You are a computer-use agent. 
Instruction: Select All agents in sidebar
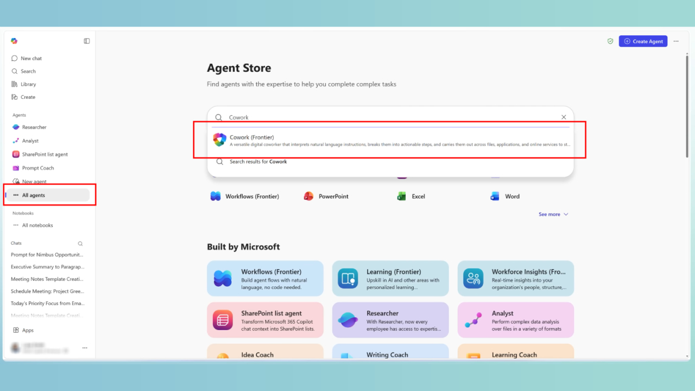pos(34,195)
